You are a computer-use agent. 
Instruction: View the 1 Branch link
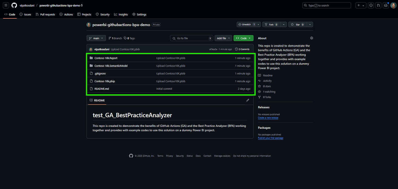pyautogui.click(x=115, y=38)
